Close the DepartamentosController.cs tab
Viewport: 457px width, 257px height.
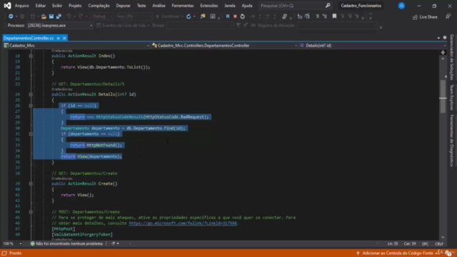coord(64,38)
